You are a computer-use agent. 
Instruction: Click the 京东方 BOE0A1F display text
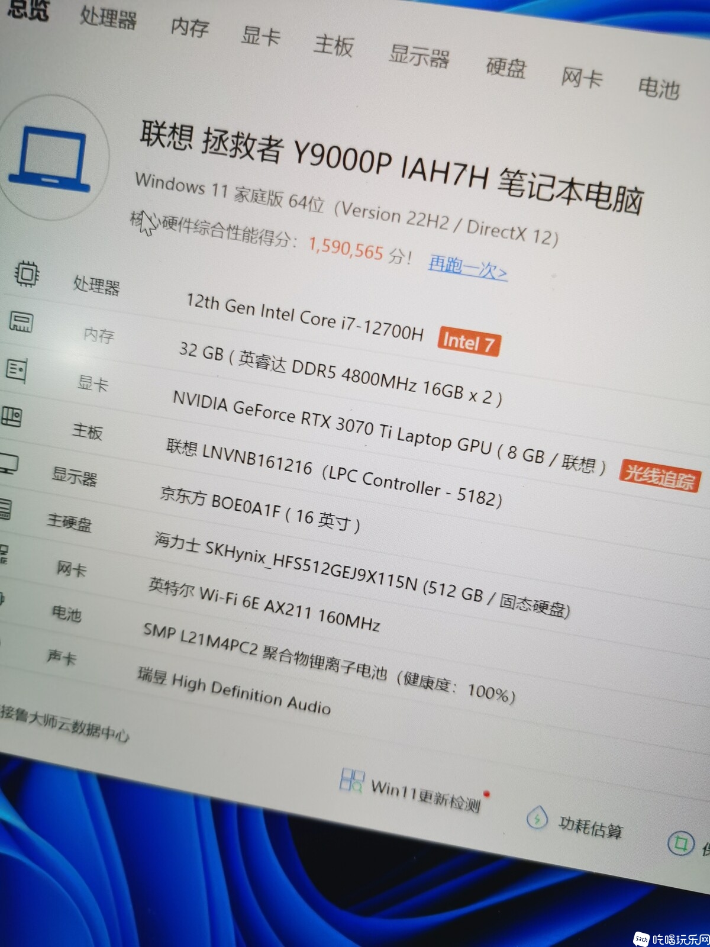tap(260, 510)
